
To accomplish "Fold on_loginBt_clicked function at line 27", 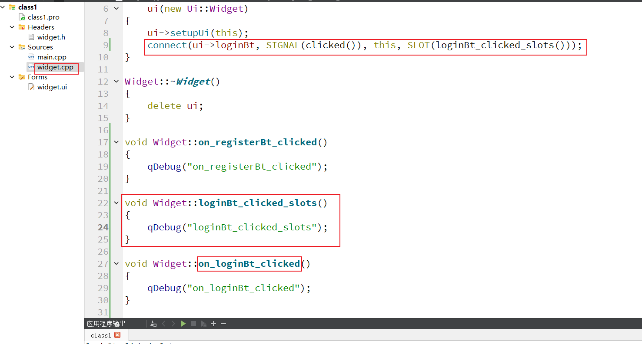I will click(x=116, y=264).
